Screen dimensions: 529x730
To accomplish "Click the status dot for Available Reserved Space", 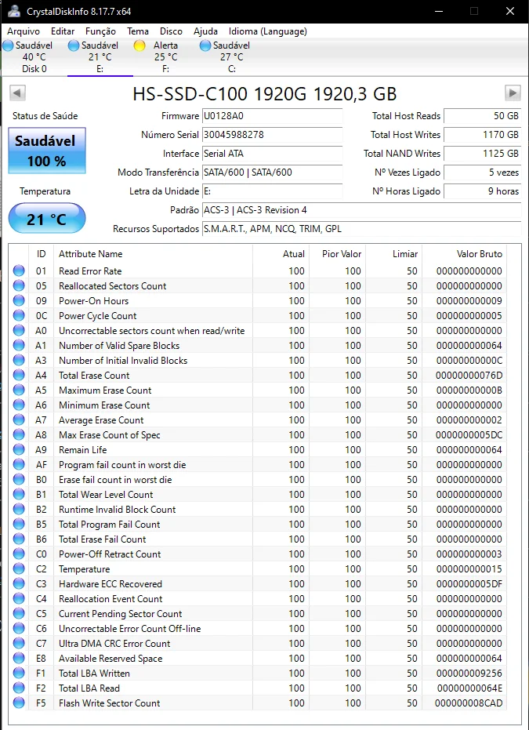I will pyautogui.click(x=19, y=659).
